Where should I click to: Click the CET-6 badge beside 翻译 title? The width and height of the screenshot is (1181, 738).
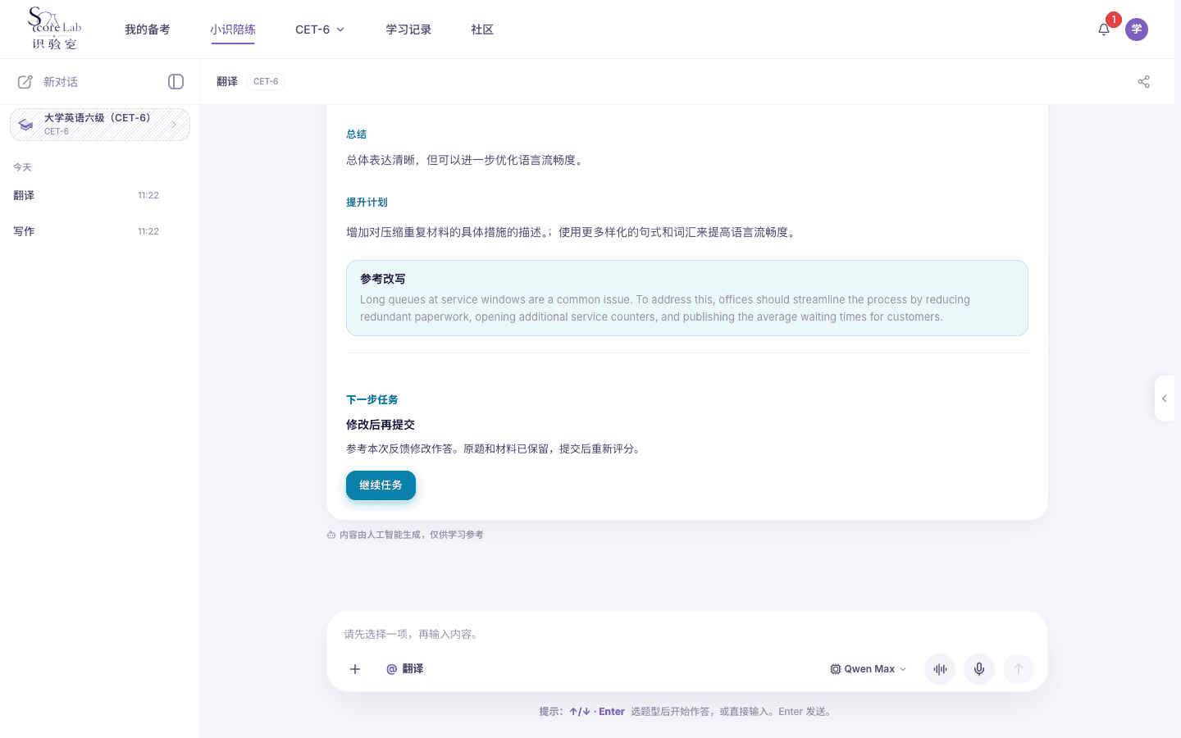coord(266,81)
